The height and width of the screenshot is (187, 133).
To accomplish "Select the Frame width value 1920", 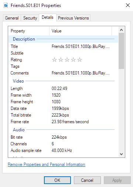I will click(x=56, y=95).
